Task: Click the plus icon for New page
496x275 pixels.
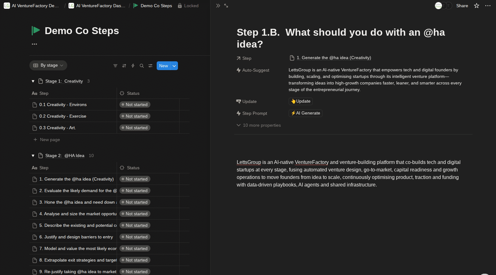Action: click(35, 140)
